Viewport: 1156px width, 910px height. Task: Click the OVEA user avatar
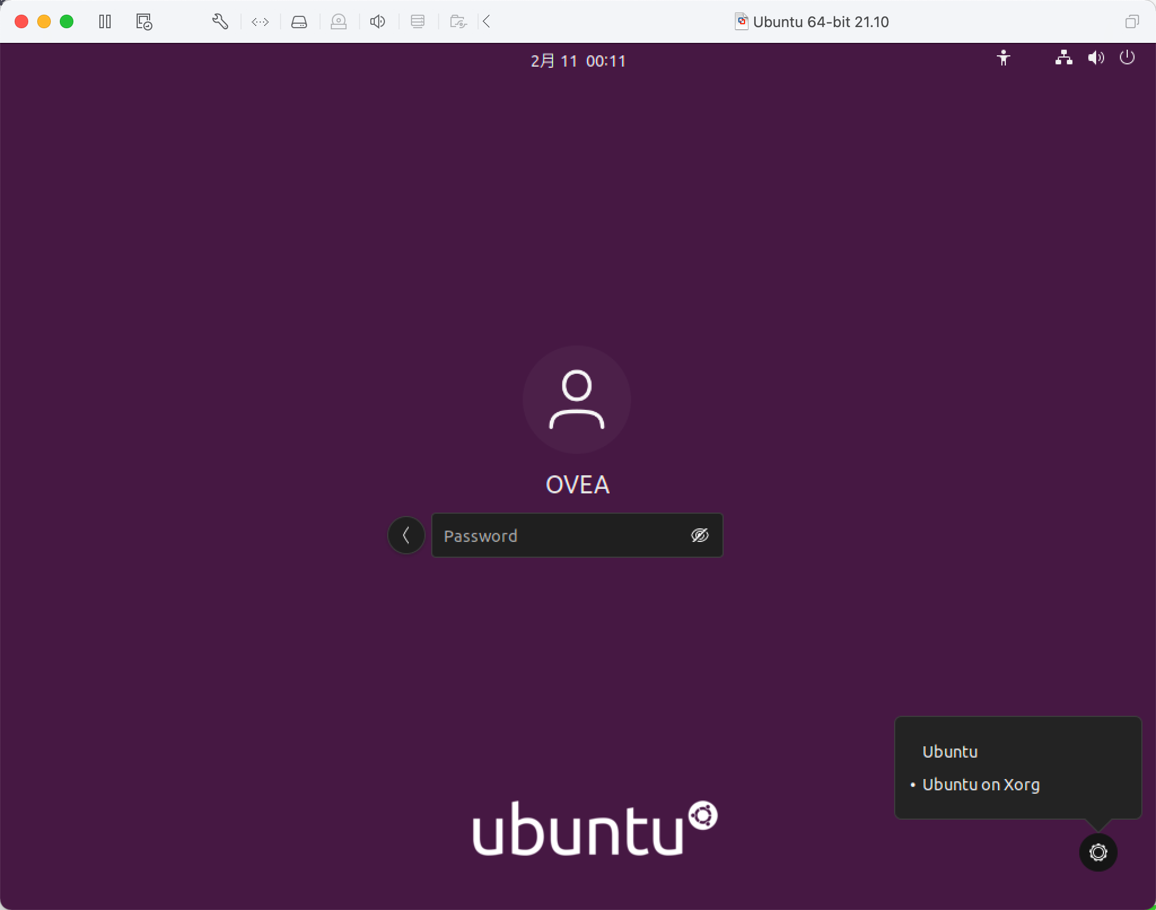(x=576, y=400)
